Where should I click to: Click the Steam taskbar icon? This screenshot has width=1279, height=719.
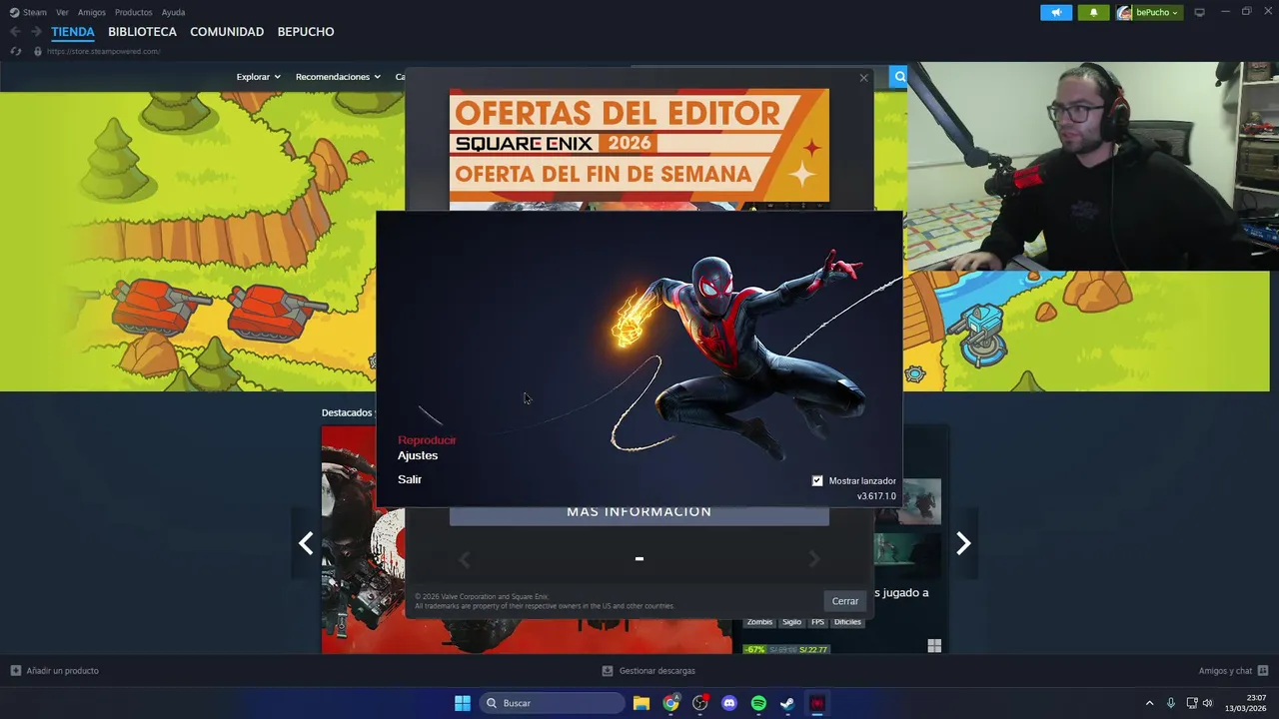787,703
